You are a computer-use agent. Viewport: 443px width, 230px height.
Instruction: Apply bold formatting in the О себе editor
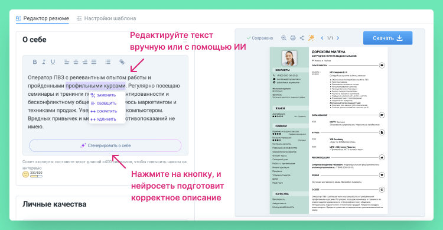point(35,61)
